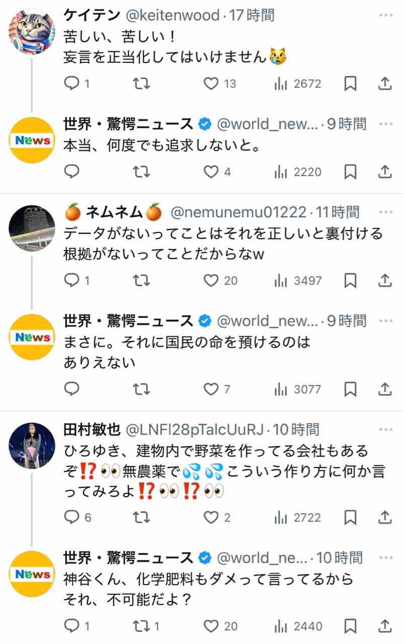
Task: Reply to the まさに。それに国民の命 tweet
Action: [x=72, y=389]
